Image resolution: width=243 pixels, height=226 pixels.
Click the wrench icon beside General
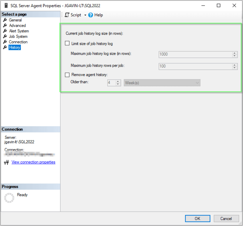click(5, 20)
